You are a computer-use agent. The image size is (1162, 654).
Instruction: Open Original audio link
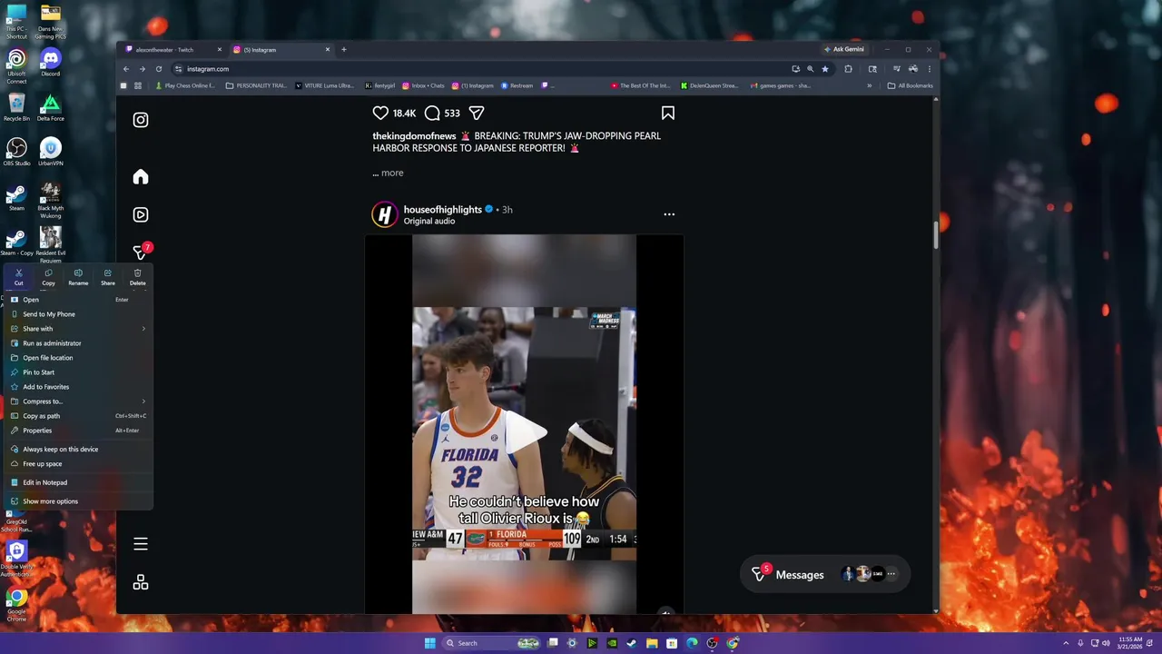click(429, 222)
